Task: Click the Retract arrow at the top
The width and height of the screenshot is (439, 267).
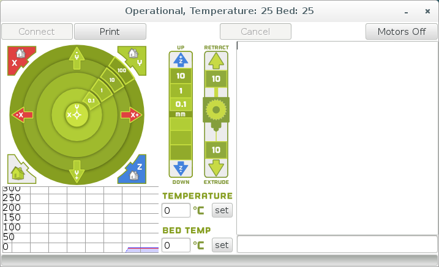Action: pyautogui.click(x=216, y=60)
